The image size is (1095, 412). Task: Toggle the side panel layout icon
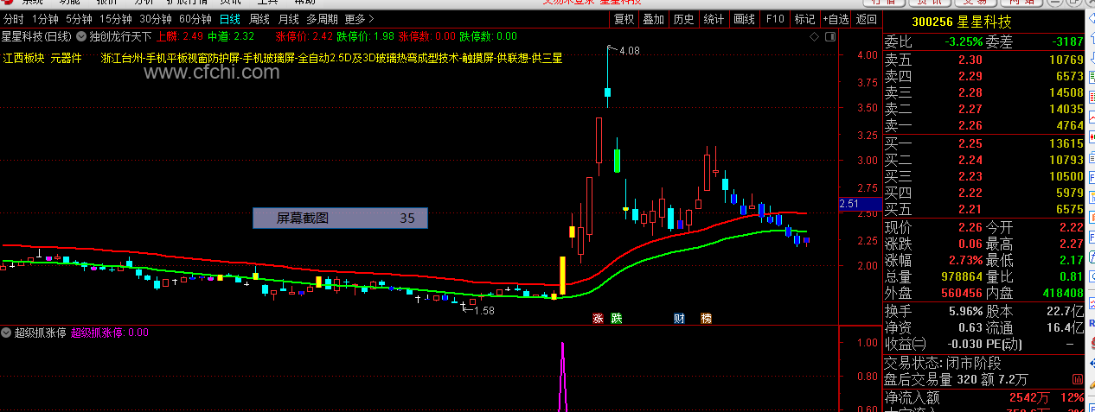(x=831, y=36)
